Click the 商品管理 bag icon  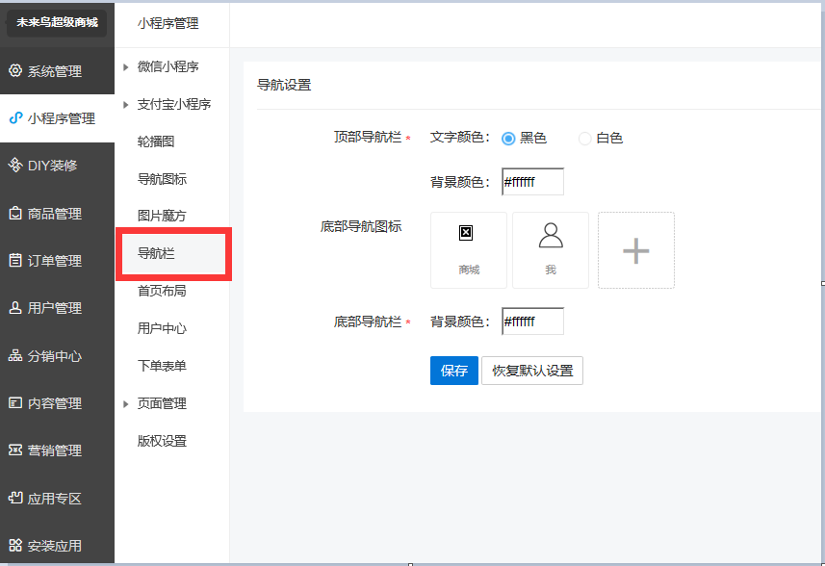[14, 213]
